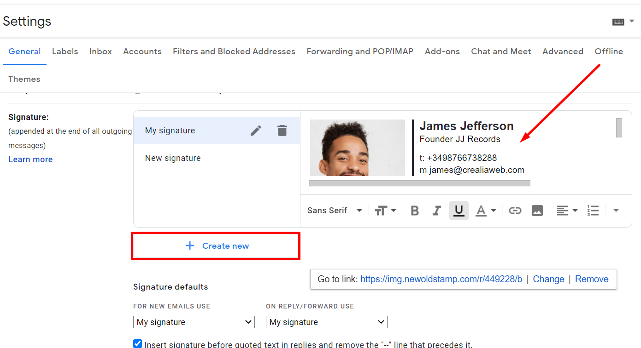The image size is (641, 348).
Task: Click the james@crealiaweb.com email text
Action: pyautogui.click(x=477, y=170)
